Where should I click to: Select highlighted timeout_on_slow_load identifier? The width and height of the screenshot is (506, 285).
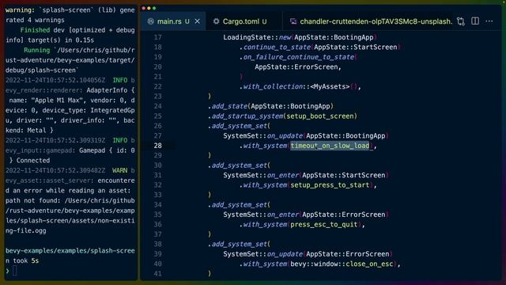pyautogui.click(x=330, y=146)
